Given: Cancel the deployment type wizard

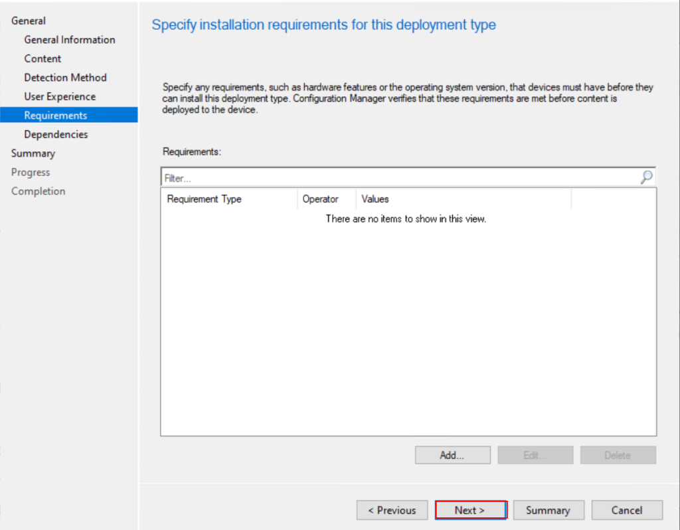Looking at the screenshot, I should pos(627,510).
